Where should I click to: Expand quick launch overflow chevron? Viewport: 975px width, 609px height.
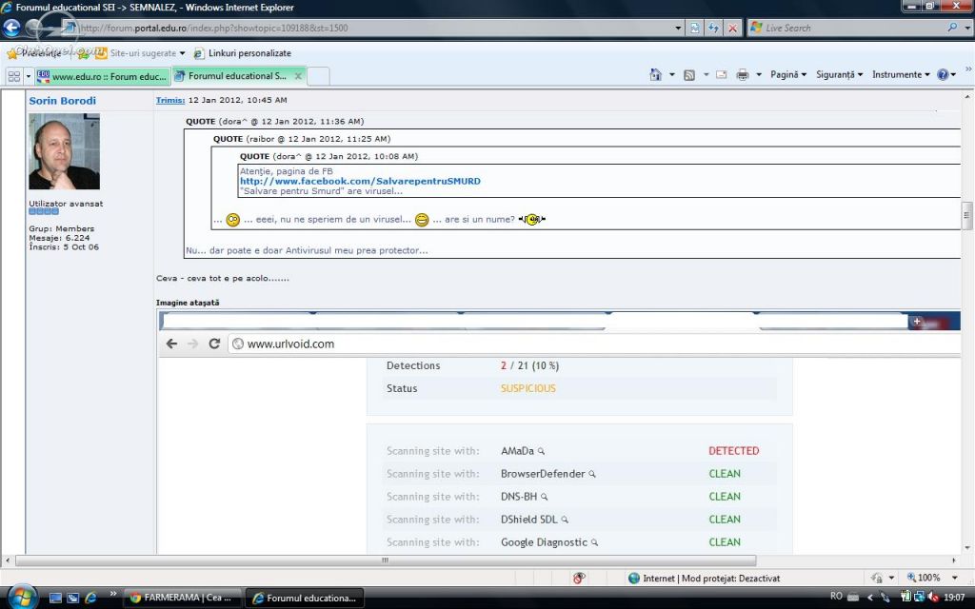pyautogui.click(x=112, y=594)
